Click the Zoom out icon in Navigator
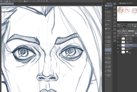Image resolution: width=137 pixels, height=92 pixels. 129,24
